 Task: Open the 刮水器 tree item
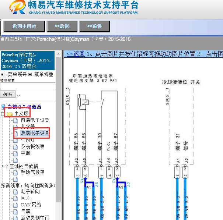28,126
